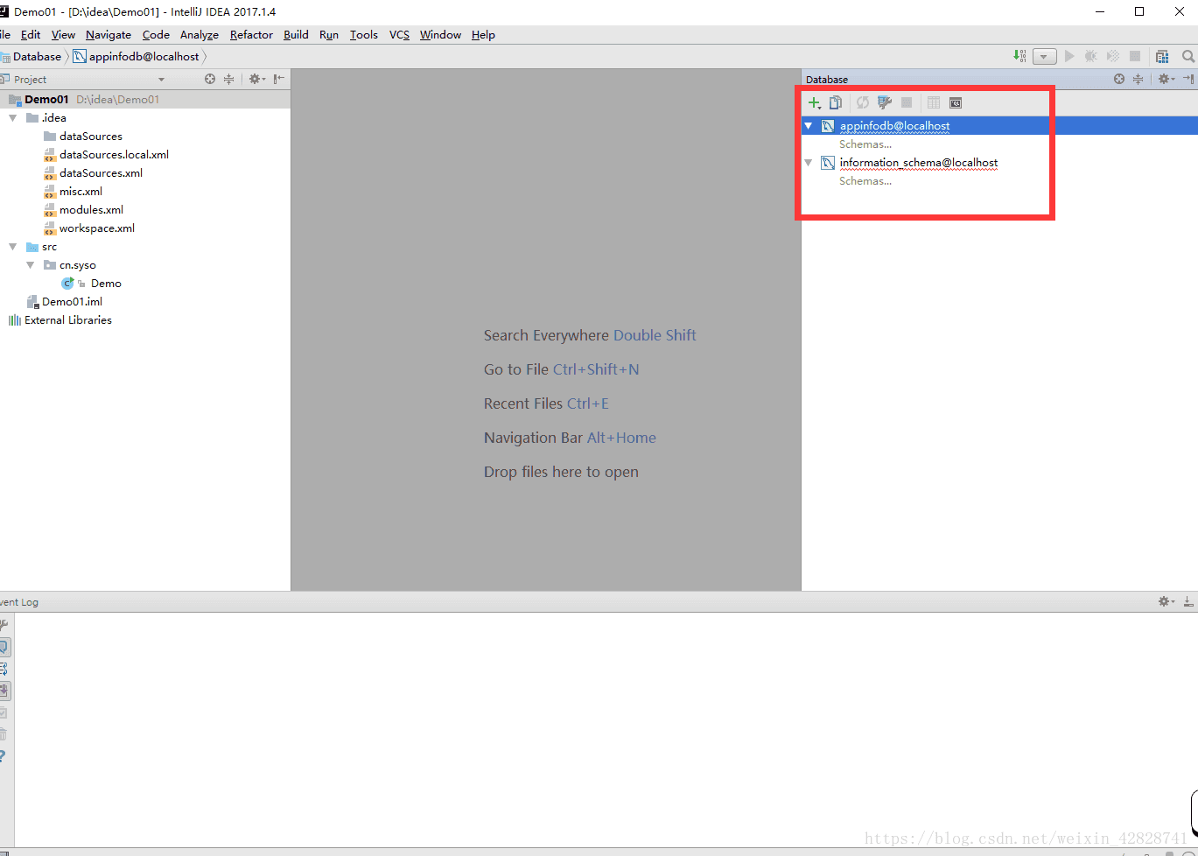Click the Duplicate data source icon
Screen dimensions: 1198x856
[x=836, y=103]
